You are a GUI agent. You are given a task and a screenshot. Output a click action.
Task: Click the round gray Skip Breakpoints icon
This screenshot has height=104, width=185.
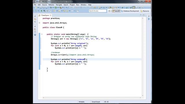pos(47,11)
